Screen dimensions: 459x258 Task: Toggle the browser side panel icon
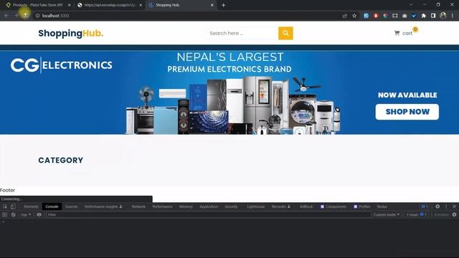pyautogui.click(x=433, y=16)
